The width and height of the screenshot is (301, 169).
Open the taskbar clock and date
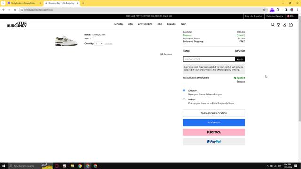(287, 166)
